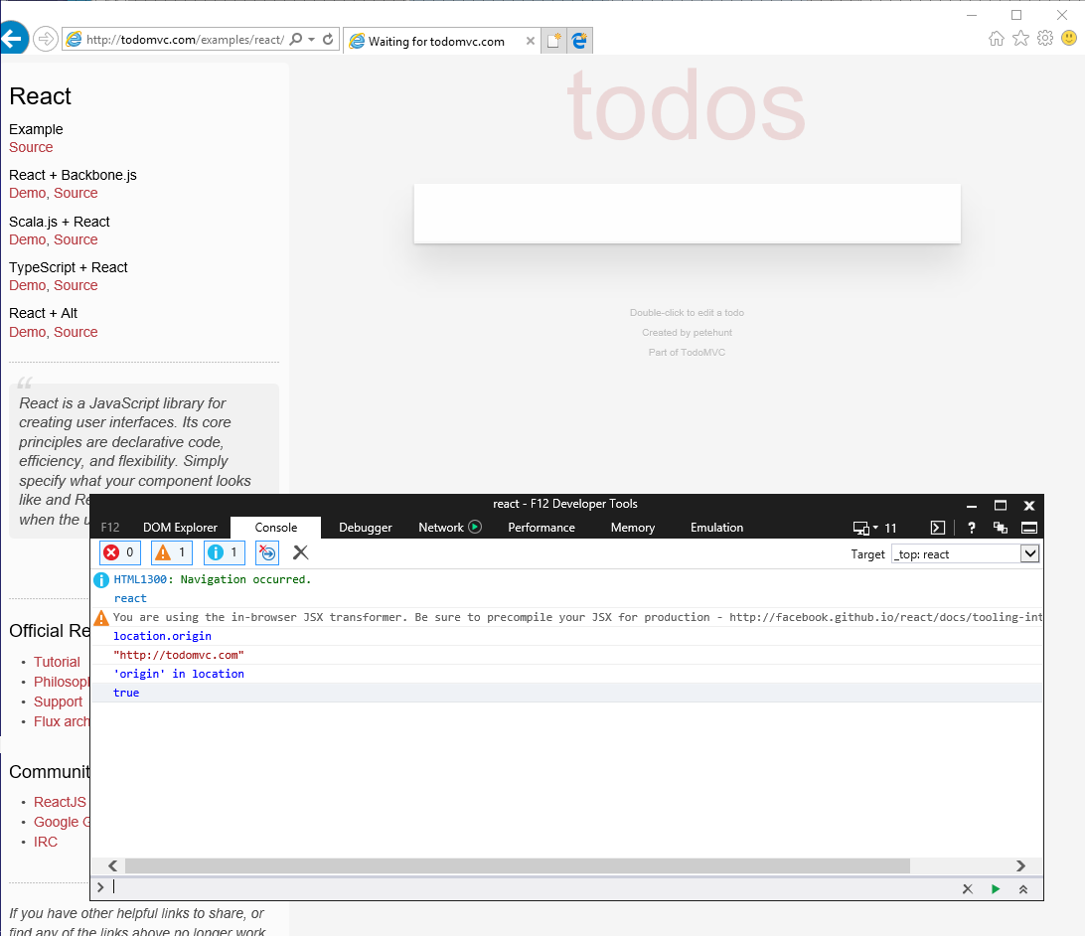Click the 'true' console result row
This screenshot has width=1085, height=936.
coord(566,693)
